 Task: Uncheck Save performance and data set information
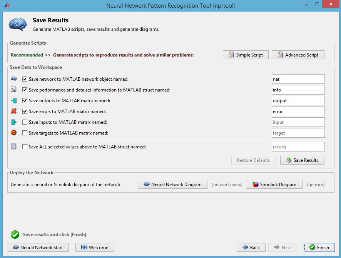pyautogui.click(x=25, y=90)
